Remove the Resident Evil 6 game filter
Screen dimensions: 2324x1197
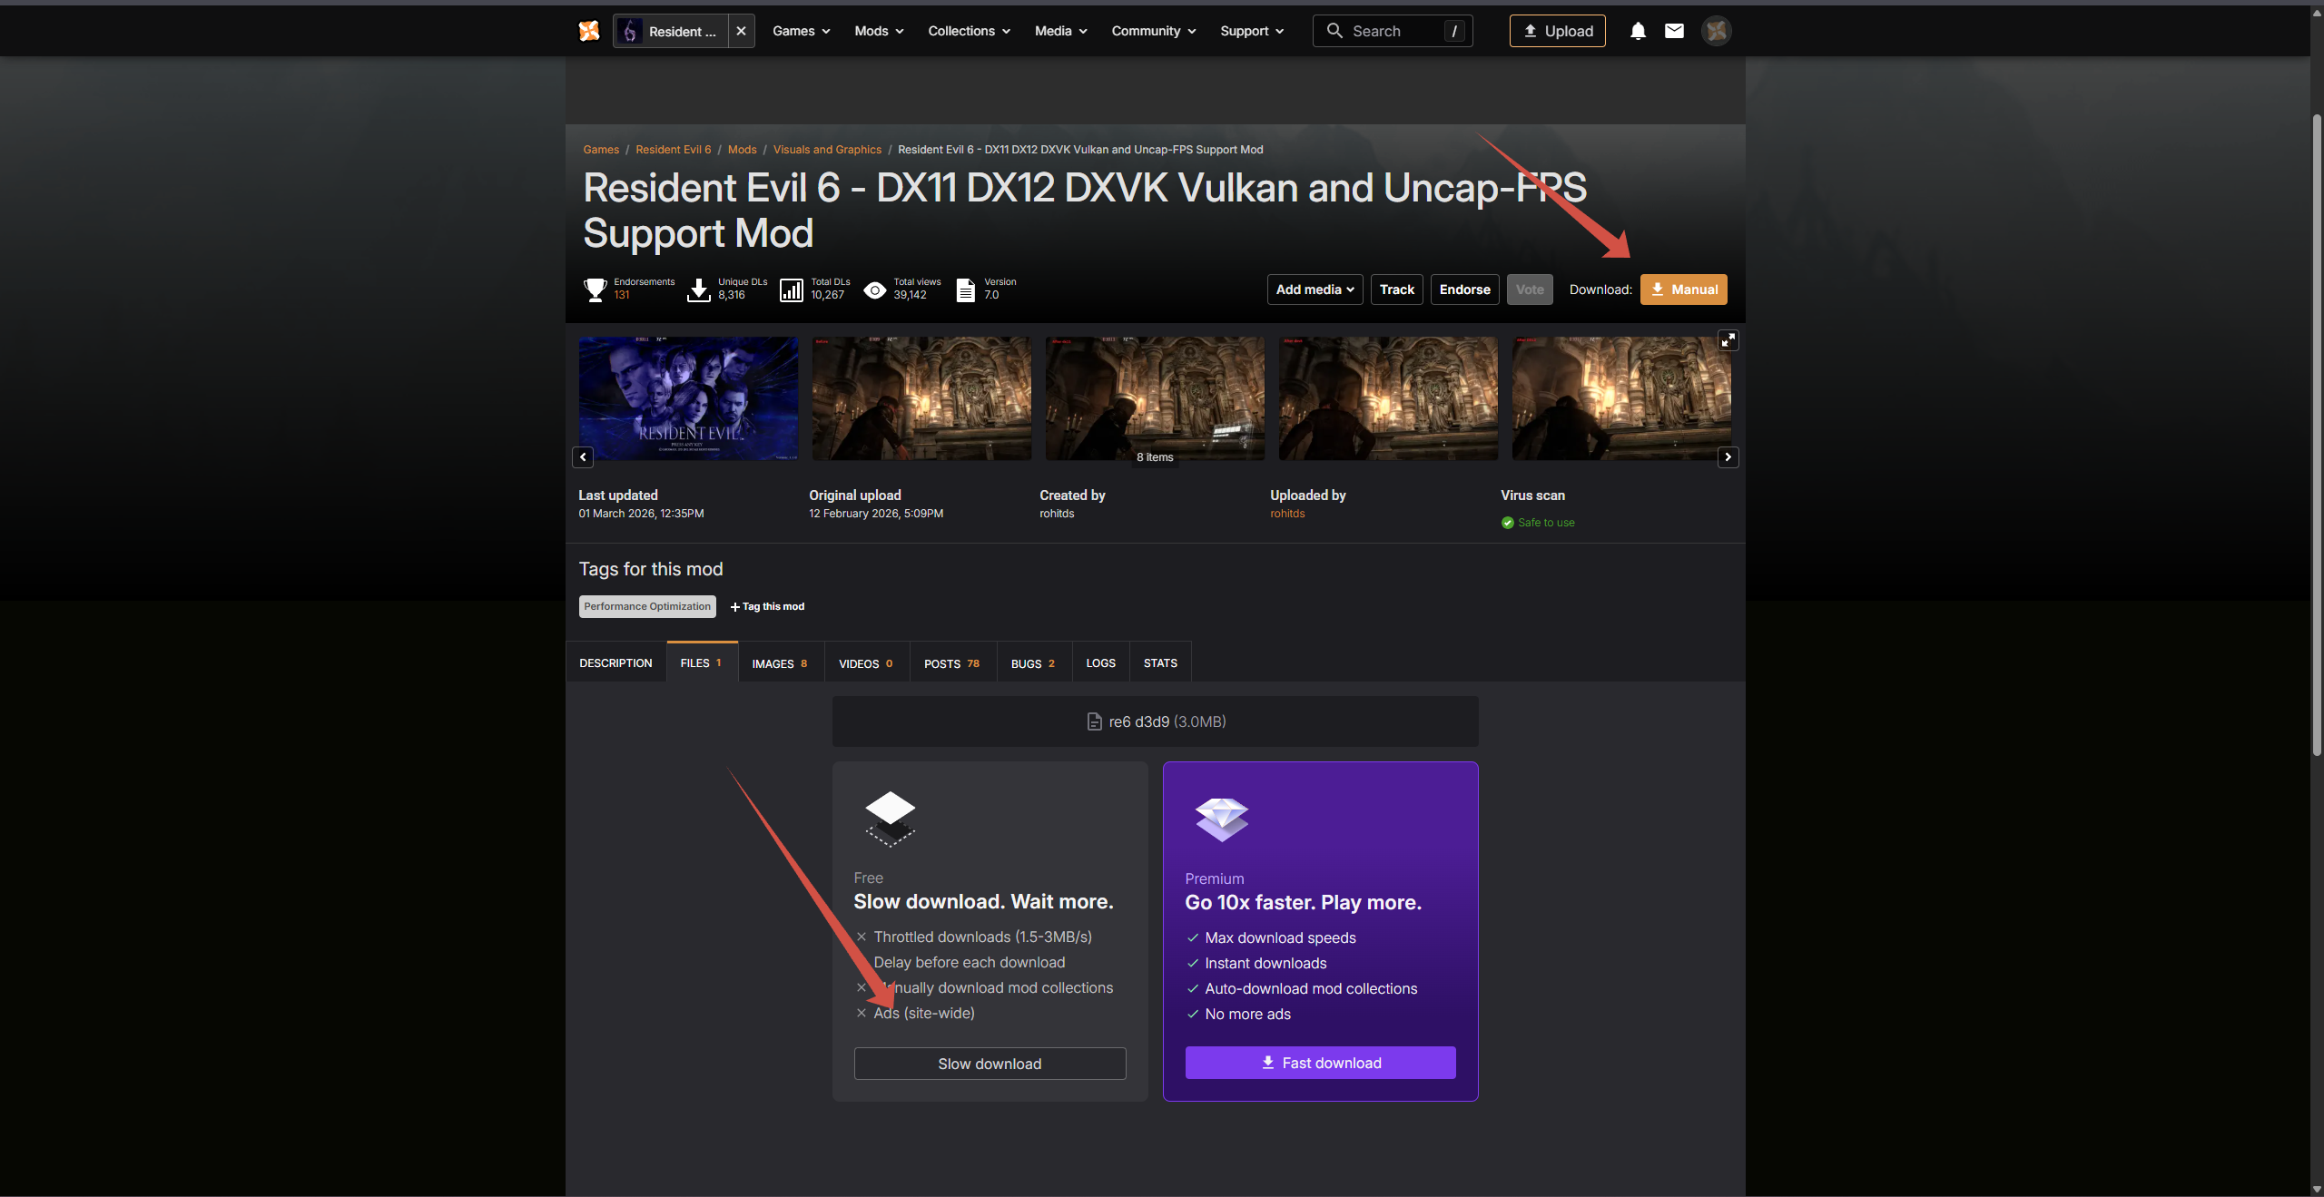(x=741, y=31)
